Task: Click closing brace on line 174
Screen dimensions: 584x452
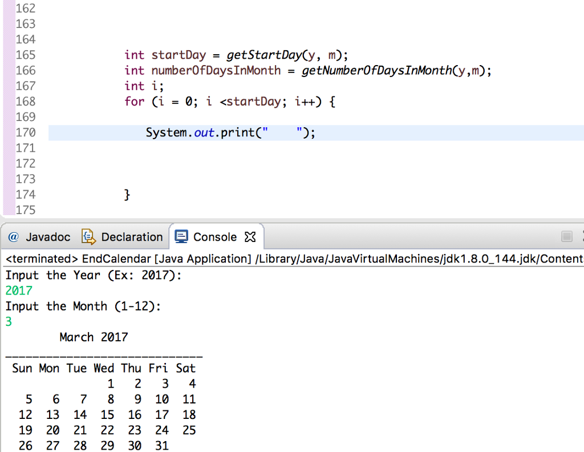Action: click(x=127, y=195)
